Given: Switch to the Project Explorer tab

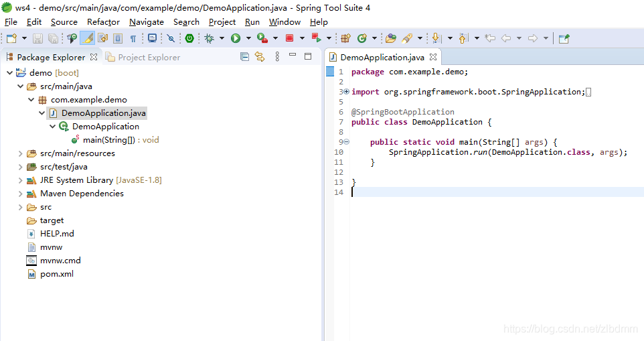Looking at the screenshot, I should point(143,57).
